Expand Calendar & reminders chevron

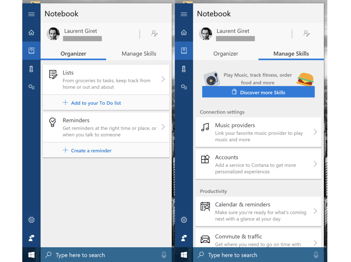[x=315, y=211]
